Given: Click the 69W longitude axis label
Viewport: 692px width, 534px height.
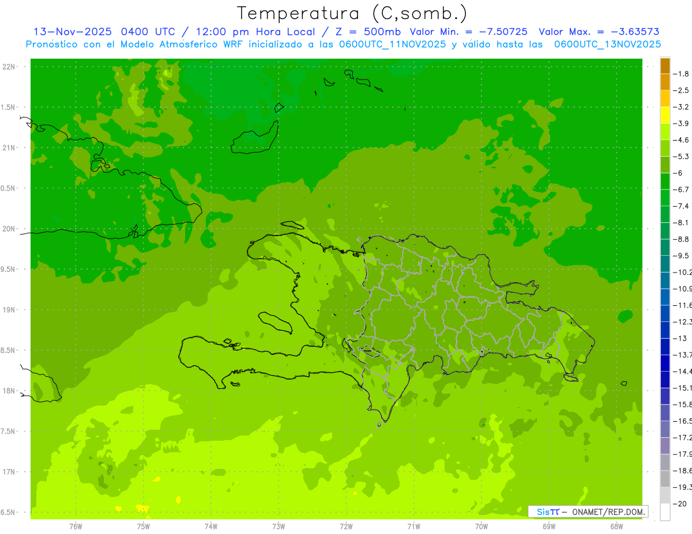Looking at the screenshot, I should pos(549,527).
